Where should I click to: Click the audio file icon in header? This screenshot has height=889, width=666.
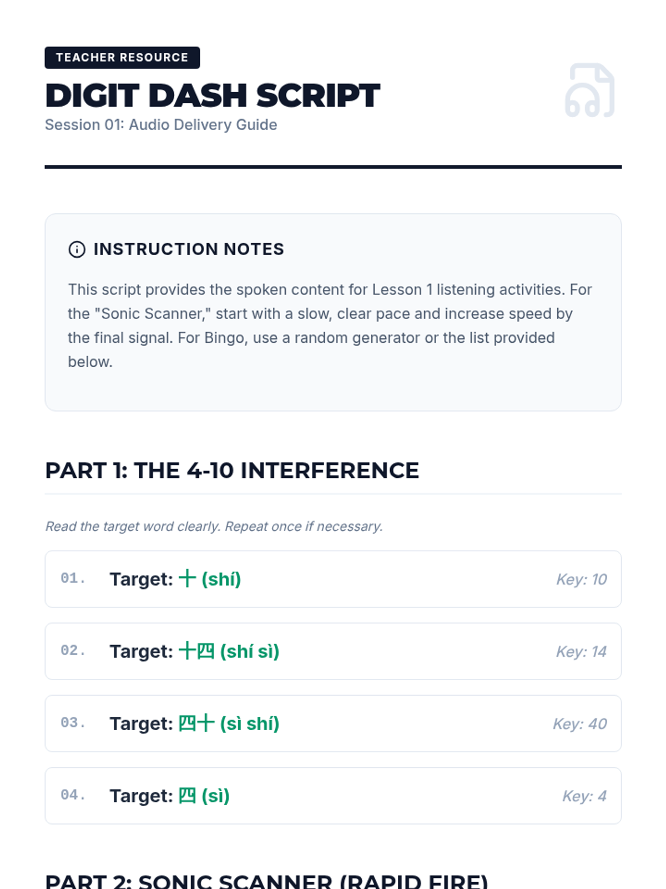(590, 91)
